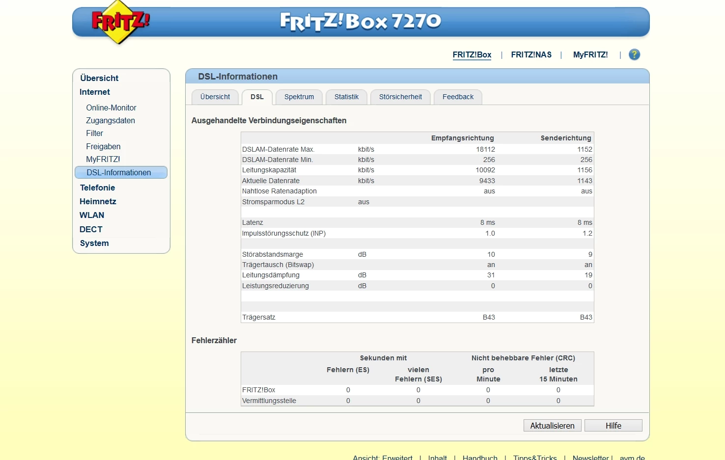725x460 pixels.
Task: Click the FRITZ! logo icon
Action: pos(120,22)
